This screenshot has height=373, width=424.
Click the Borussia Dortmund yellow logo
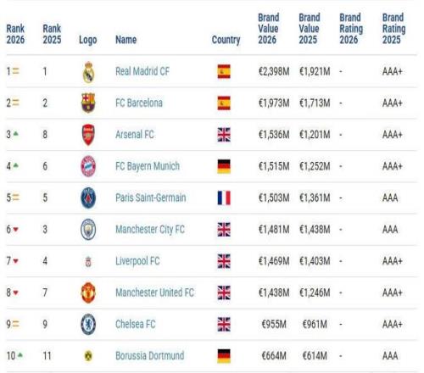(x=88, y=355)
